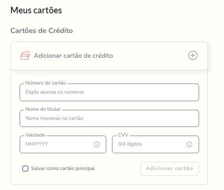Select the Validade MM/YYYY field
Viewport: 224px width, 190px height.
(x=63, y=144)
